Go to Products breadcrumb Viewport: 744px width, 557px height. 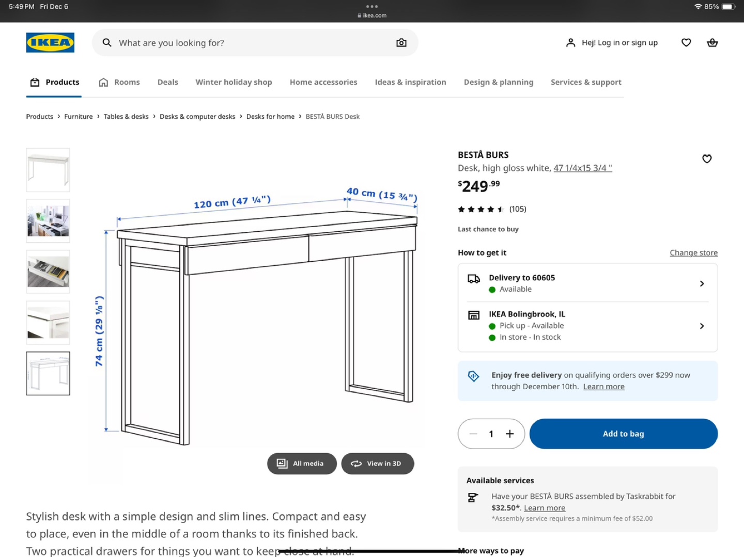click(x=40, y=117)
